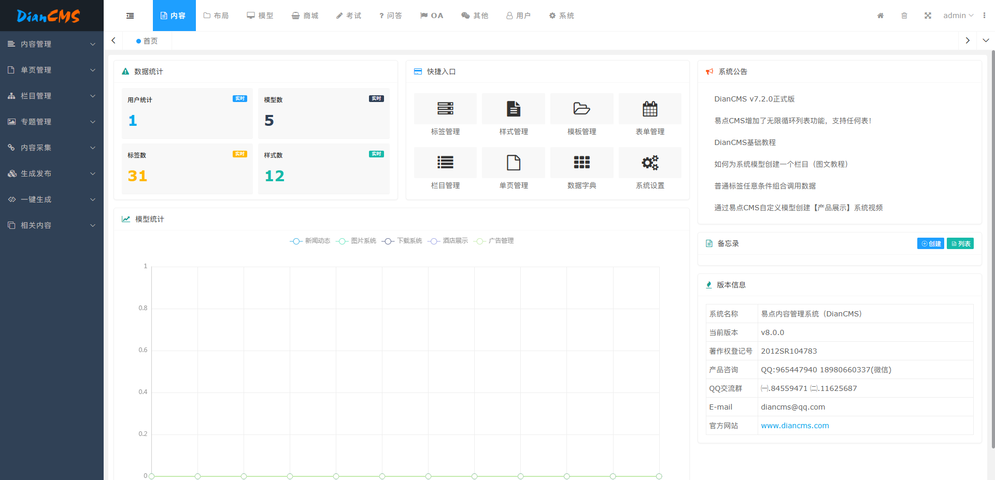Image resolution: width=995 pixels, height=480 pixels.
Task: Toggle the 新闻动态 series in the chart legend
Action: pyautogui.click(x=309, y=241)
